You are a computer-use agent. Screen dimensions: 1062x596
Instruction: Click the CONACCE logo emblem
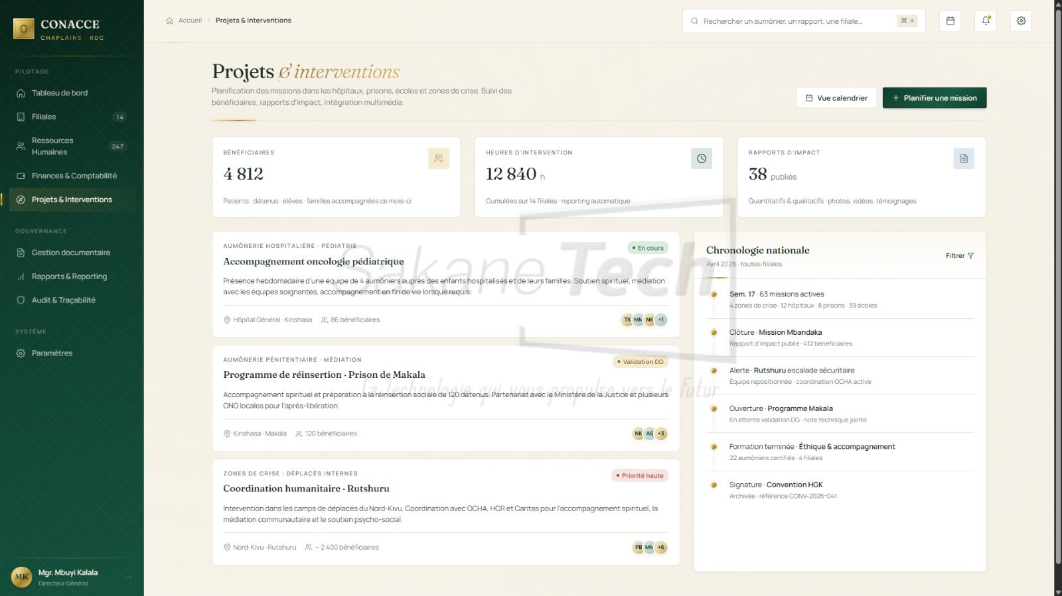(x=24, y=29)
